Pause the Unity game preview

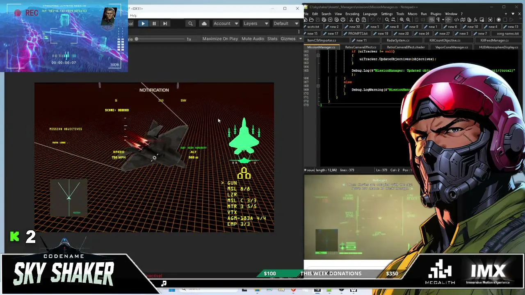point(154,24)
